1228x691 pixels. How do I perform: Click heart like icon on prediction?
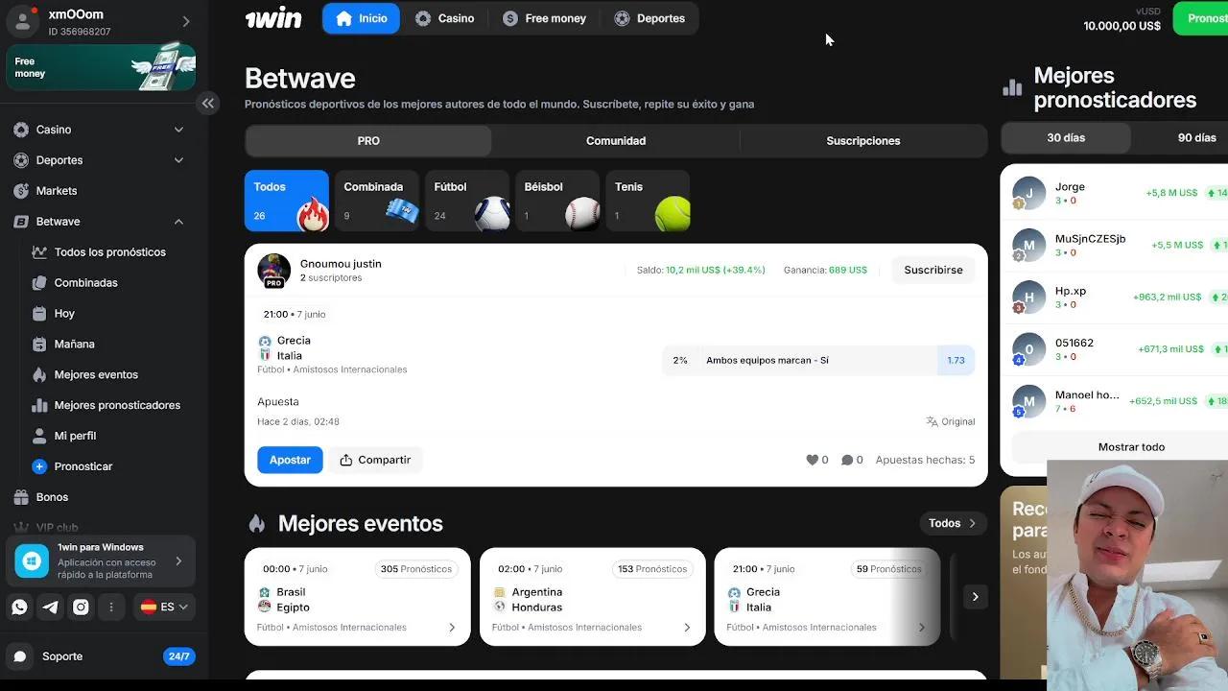pyautogui.click(x=812, y=460)
